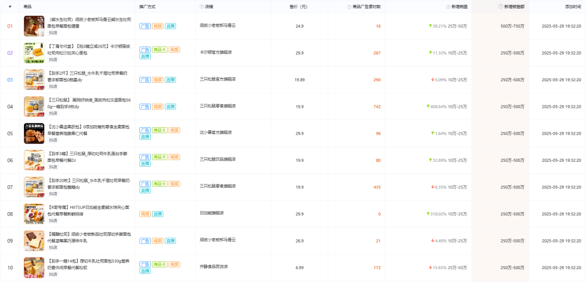Screen dimensions: 586x282
Task: Open the product thumbnail in row 10
Action: click(x=34, y=268)
